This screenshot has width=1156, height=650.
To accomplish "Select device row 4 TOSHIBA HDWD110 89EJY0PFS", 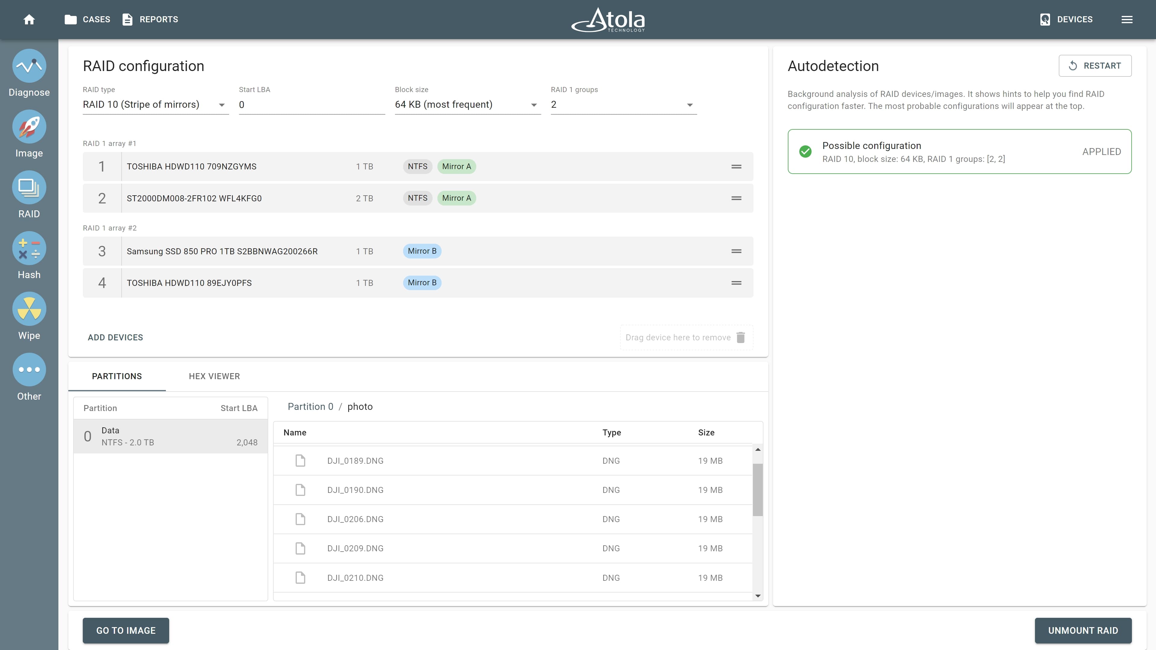I will (418, 283).
